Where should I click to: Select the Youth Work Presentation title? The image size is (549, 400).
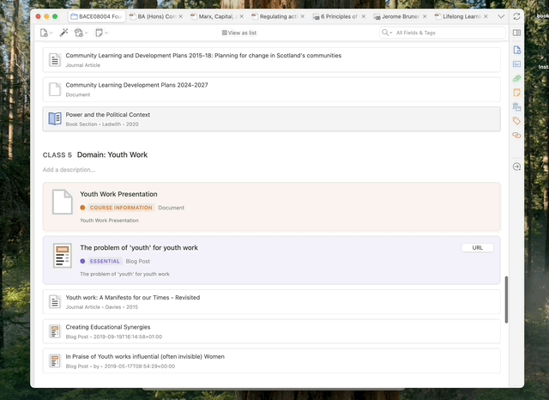click(118, 194)
